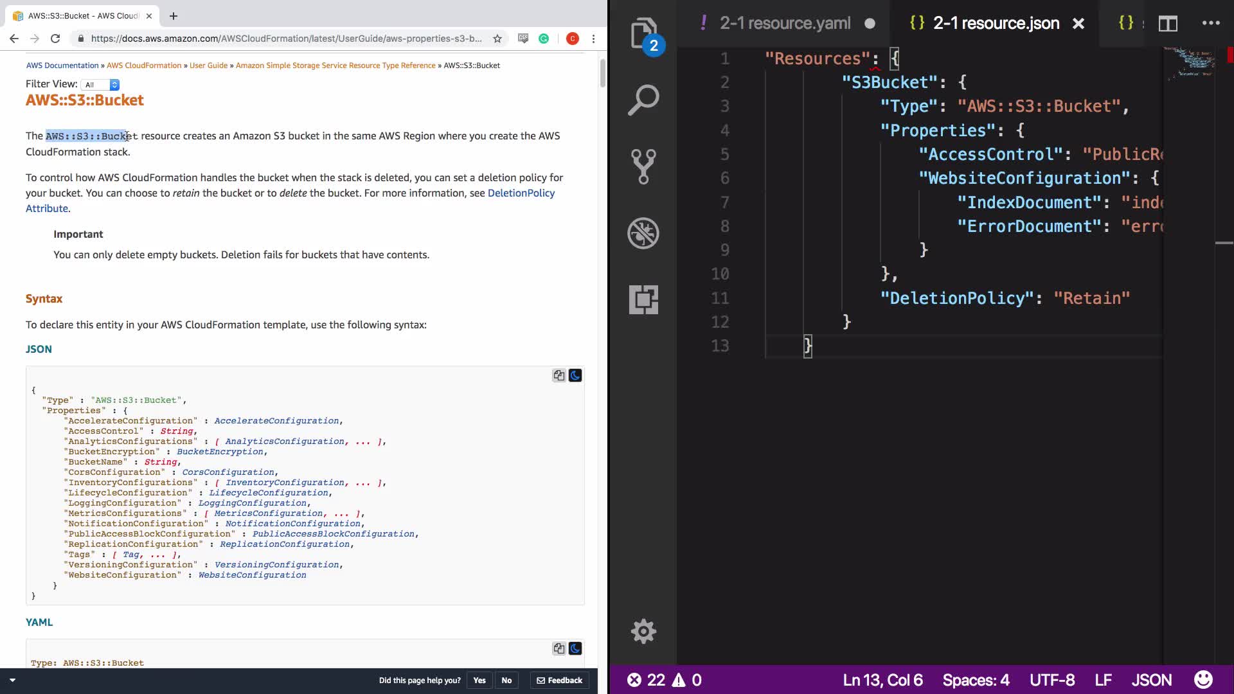The image size is (1234, 694).
Task: Click the browser address bar URL
Action: point(286,39)
